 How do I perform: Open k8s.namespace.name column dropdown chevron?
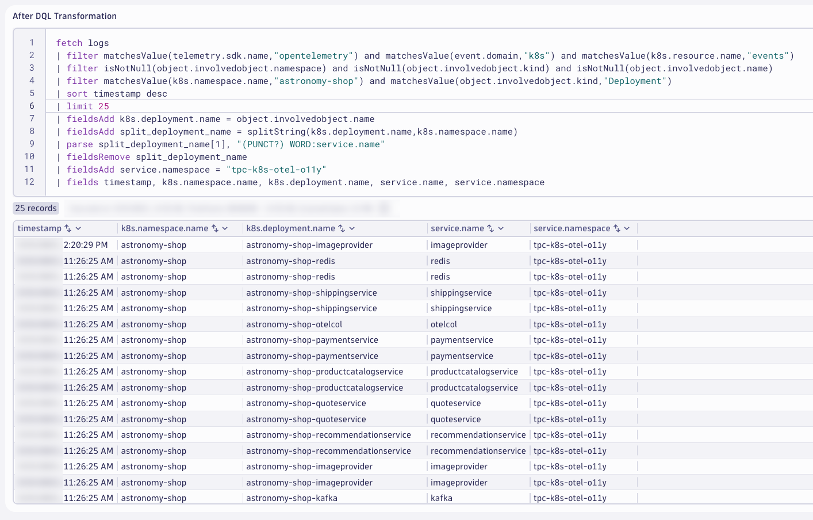point(225,228)
